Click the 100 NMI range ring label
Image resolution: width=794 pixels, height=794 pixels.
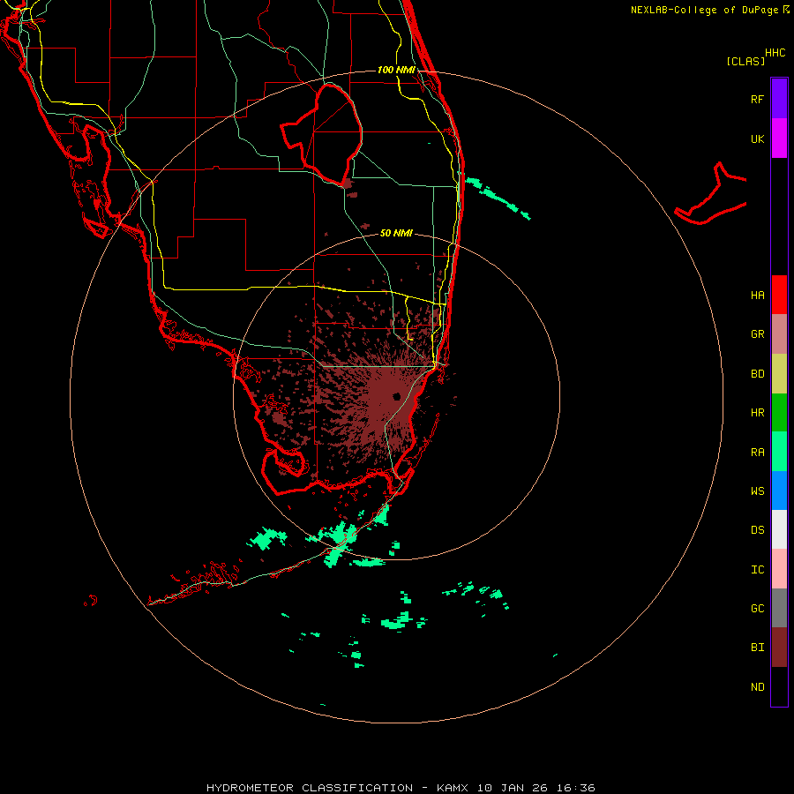[396, 70]
